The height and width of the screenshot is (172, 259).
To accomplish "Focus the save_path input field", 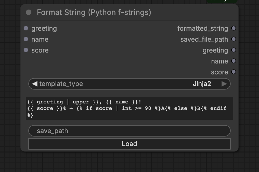I will point(129,131).
